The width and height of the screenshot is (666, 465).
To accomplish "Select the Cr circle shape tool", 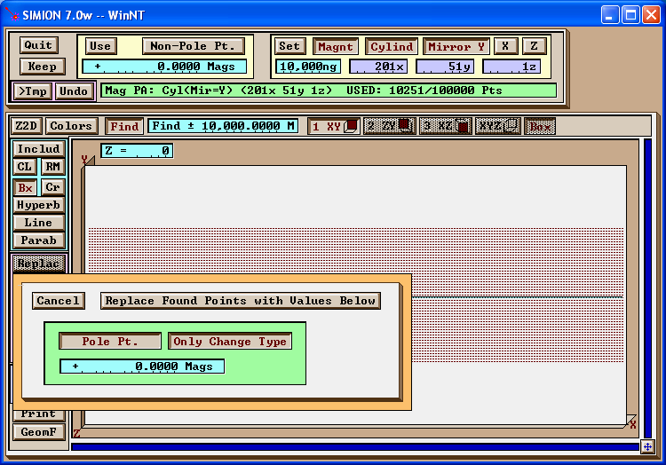I will pyautogui.click(x=53, y=187).
